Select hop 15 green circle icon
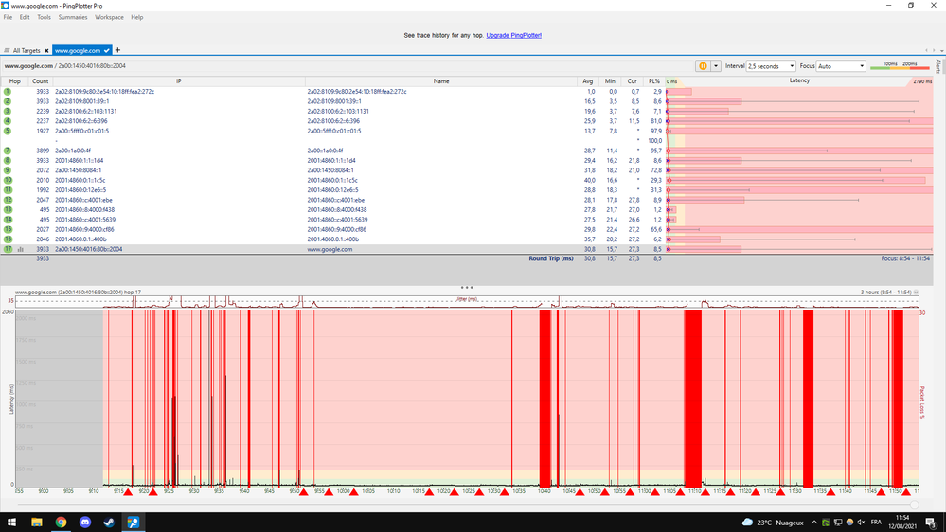This screenshot has height=532, width=946. [x=8, y=229]
